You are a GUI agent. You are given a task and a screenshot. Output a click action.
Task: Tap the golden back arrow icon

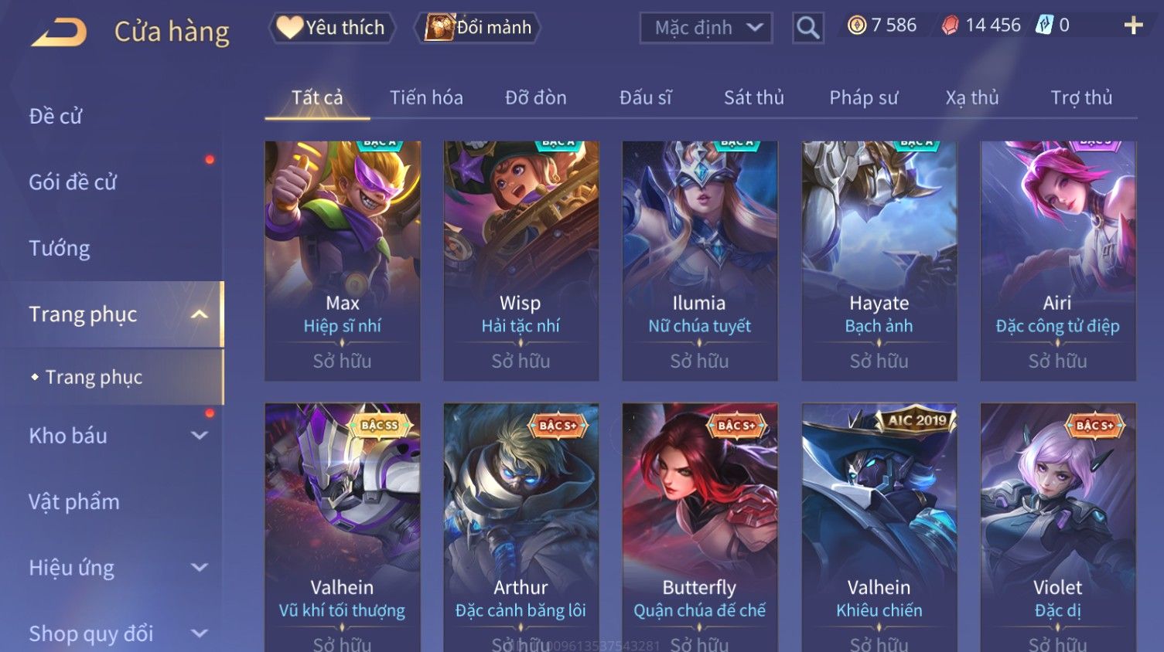[59, 32]
